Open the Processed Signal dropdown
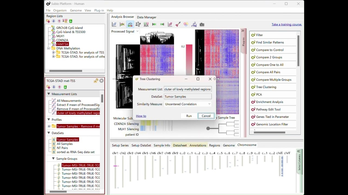 pyautogui.click(x=125, y=31)
